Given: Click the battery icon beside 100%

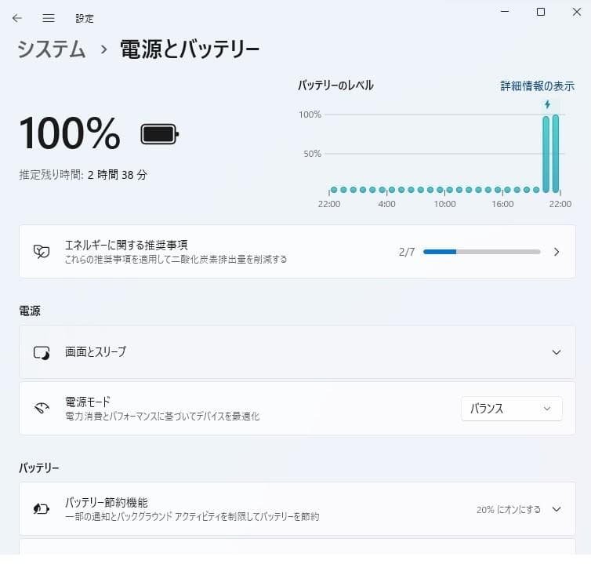Looking at the screenshot, I should click(159, 134).
